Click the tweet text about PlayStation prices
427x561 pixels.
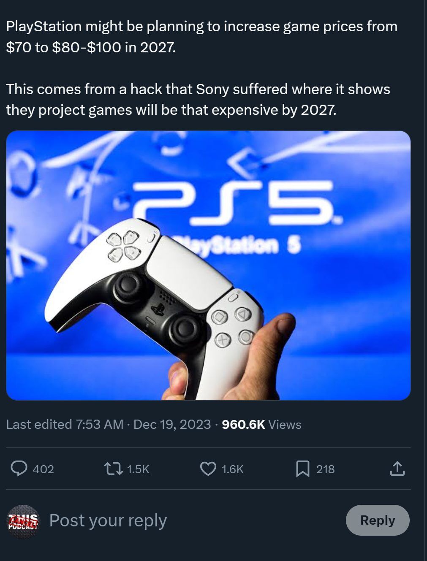[x=202, y=37]
